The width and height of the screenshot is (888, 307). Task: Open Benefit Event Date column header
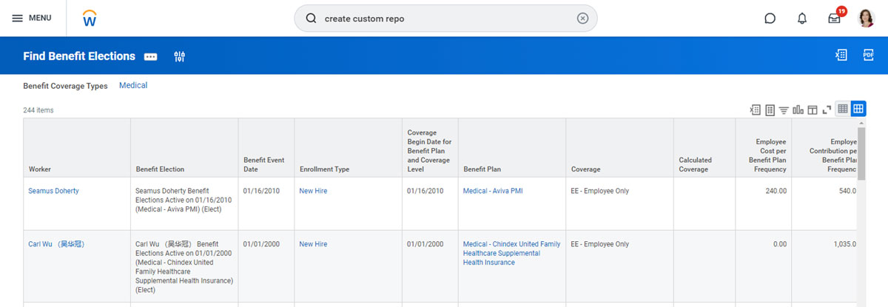(266, 147)
